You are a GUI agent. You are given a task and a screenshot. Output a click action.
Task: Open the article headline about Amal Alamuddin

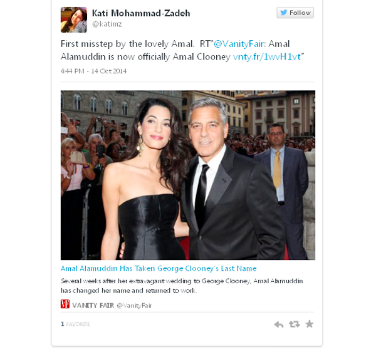159,268
